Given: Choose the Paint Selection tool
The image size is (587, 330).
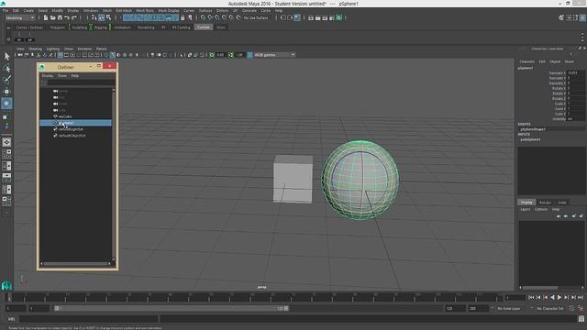Looking at the screenshot, I should (6, 80).
